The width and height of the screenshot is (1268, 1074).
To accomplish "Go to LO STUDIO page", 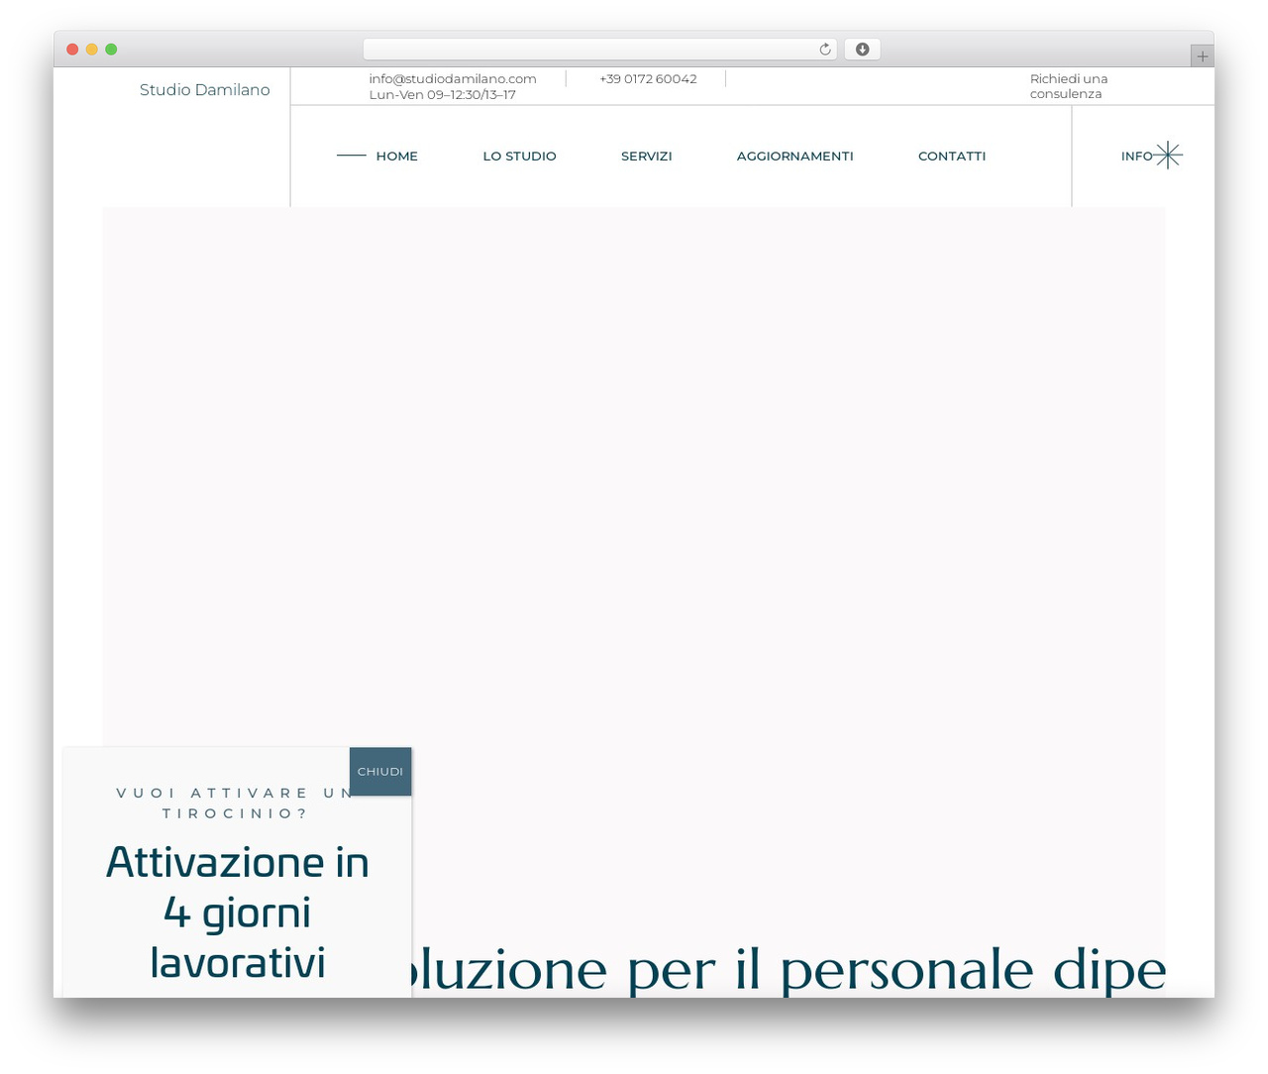I will point(519,157).
